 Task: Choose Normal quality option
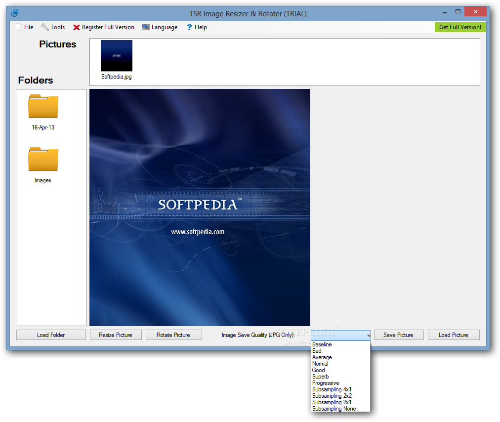(340, 364)
